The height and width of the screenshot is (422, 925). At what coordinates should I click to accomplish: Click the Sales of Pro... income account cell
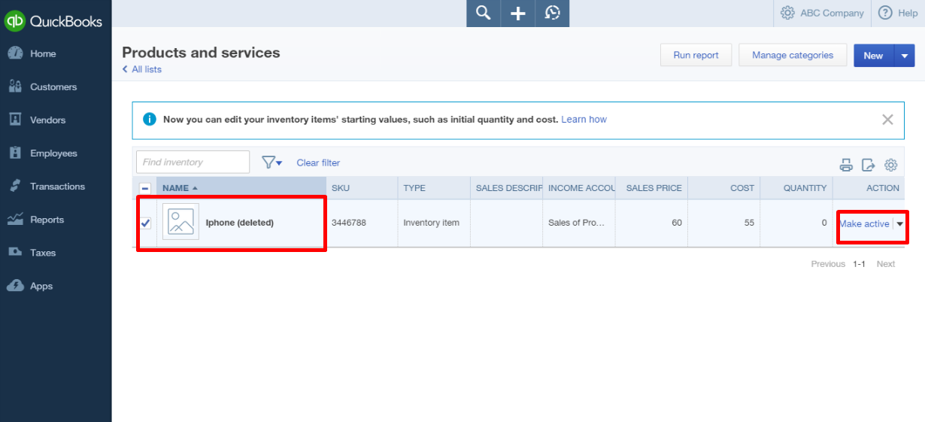(576, 223)
